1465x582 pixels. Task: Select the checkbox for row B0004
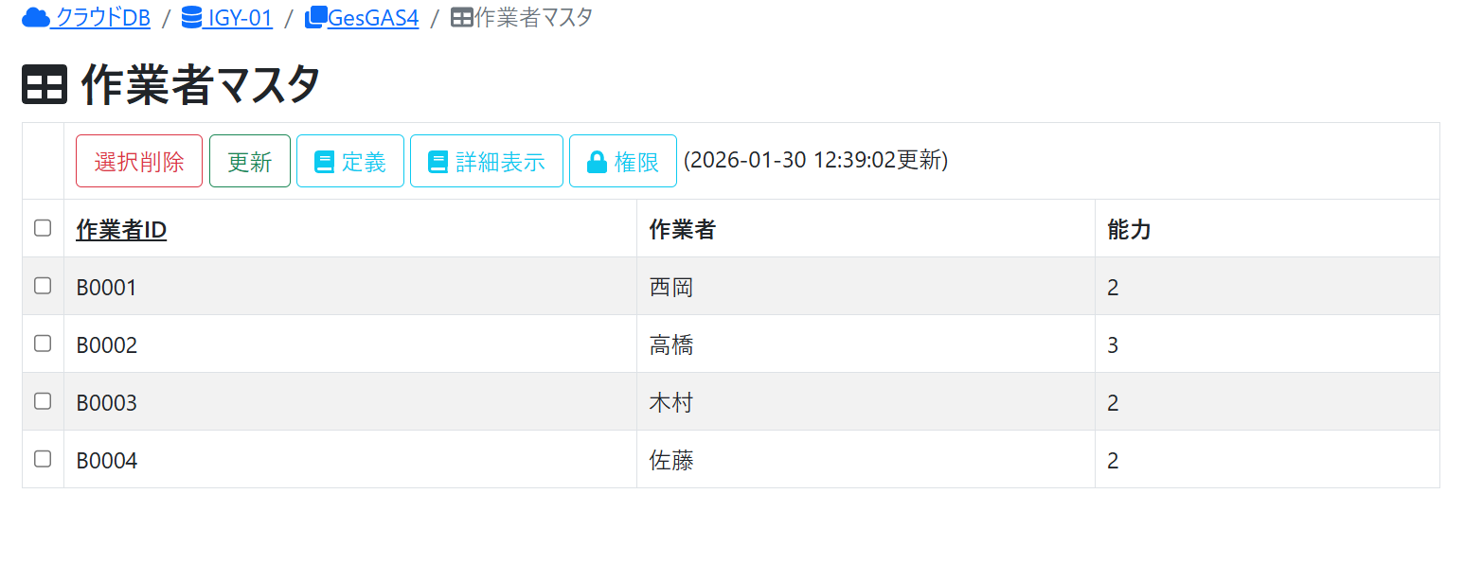tap(43, 459)
